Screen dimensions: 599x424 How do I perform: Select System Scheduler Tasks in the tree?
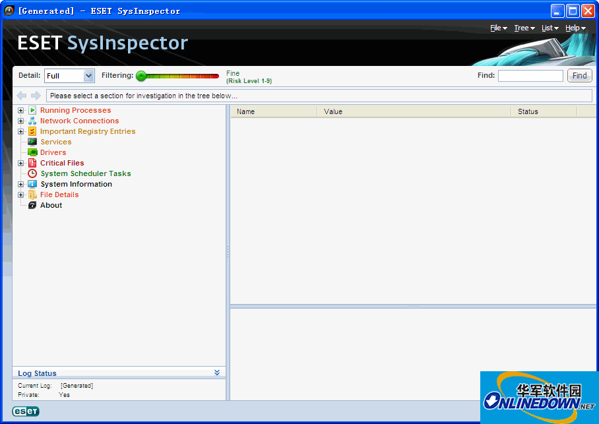tap(86, 174)
